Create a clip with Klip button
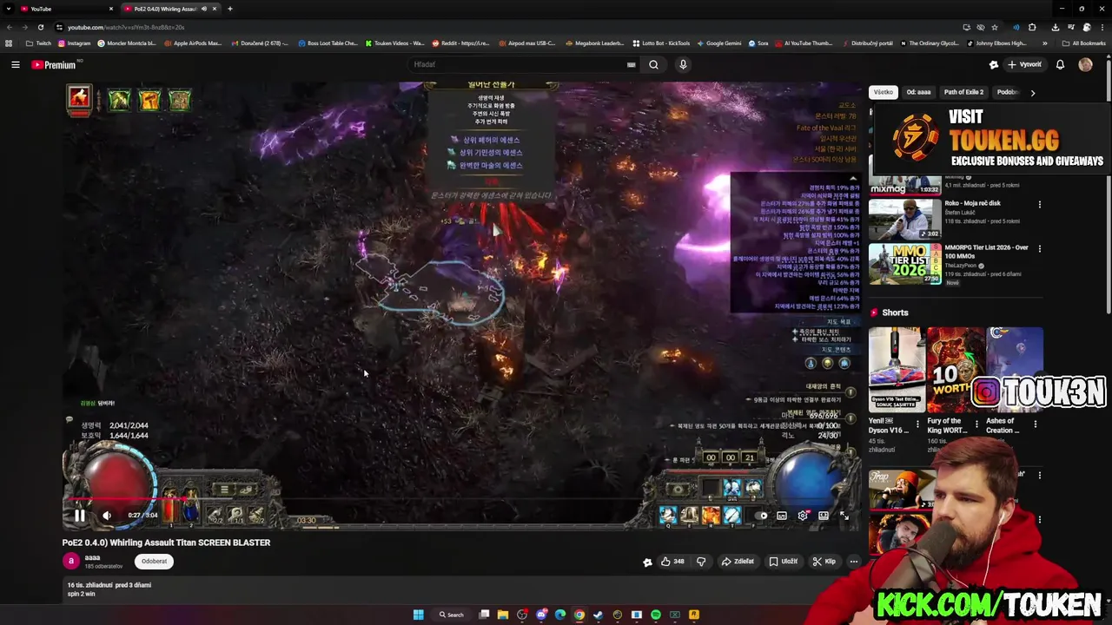Image resolution: width=1112 pixels, height=625 pixels. [824, 562]
